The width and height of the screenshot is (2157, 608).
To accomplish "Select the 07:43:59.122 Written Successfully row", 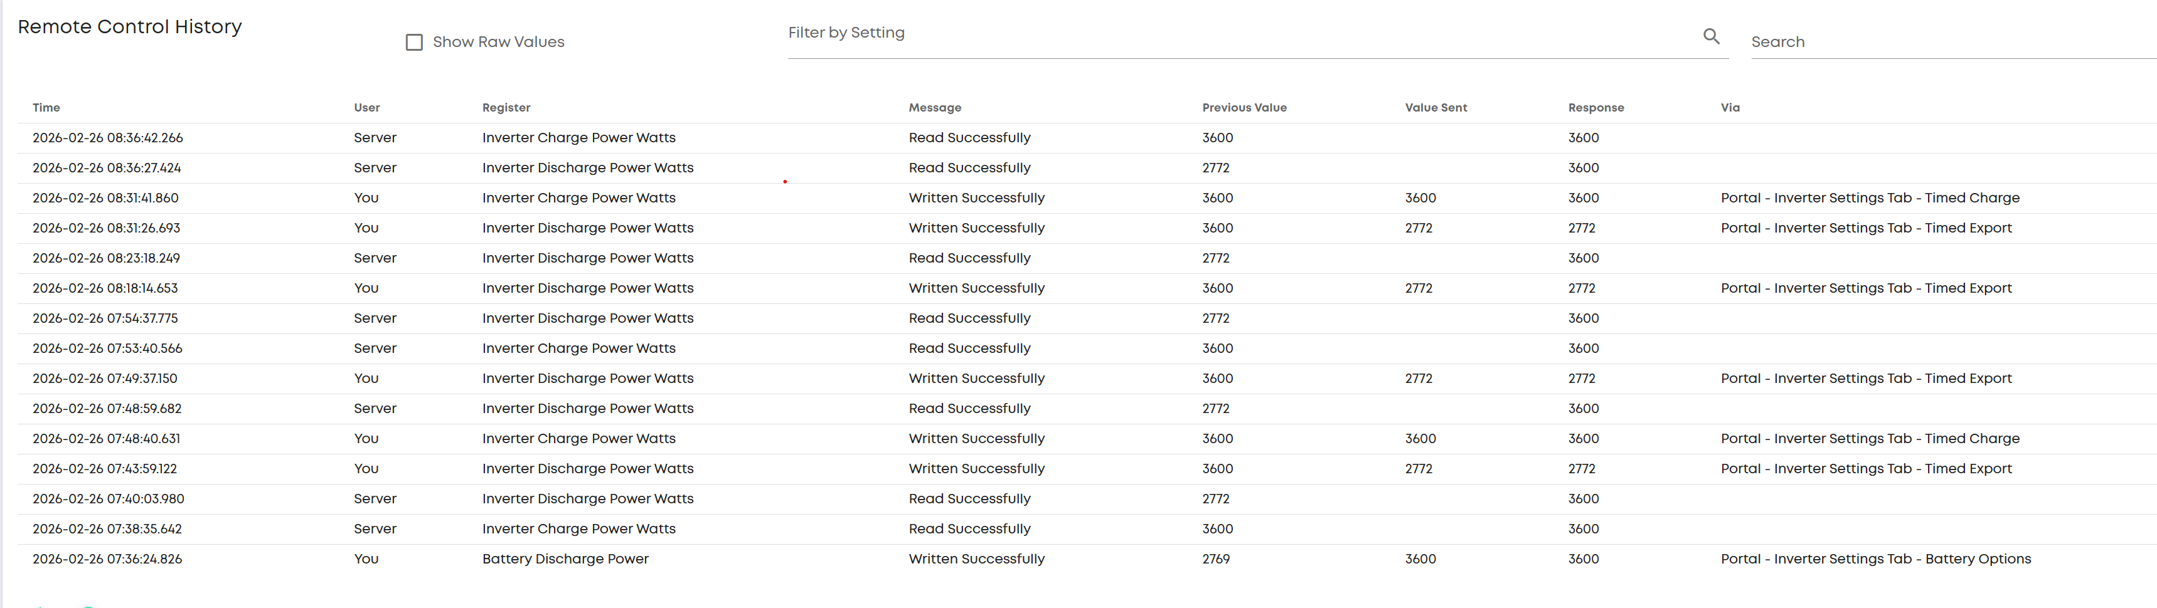I will 1087,469.
